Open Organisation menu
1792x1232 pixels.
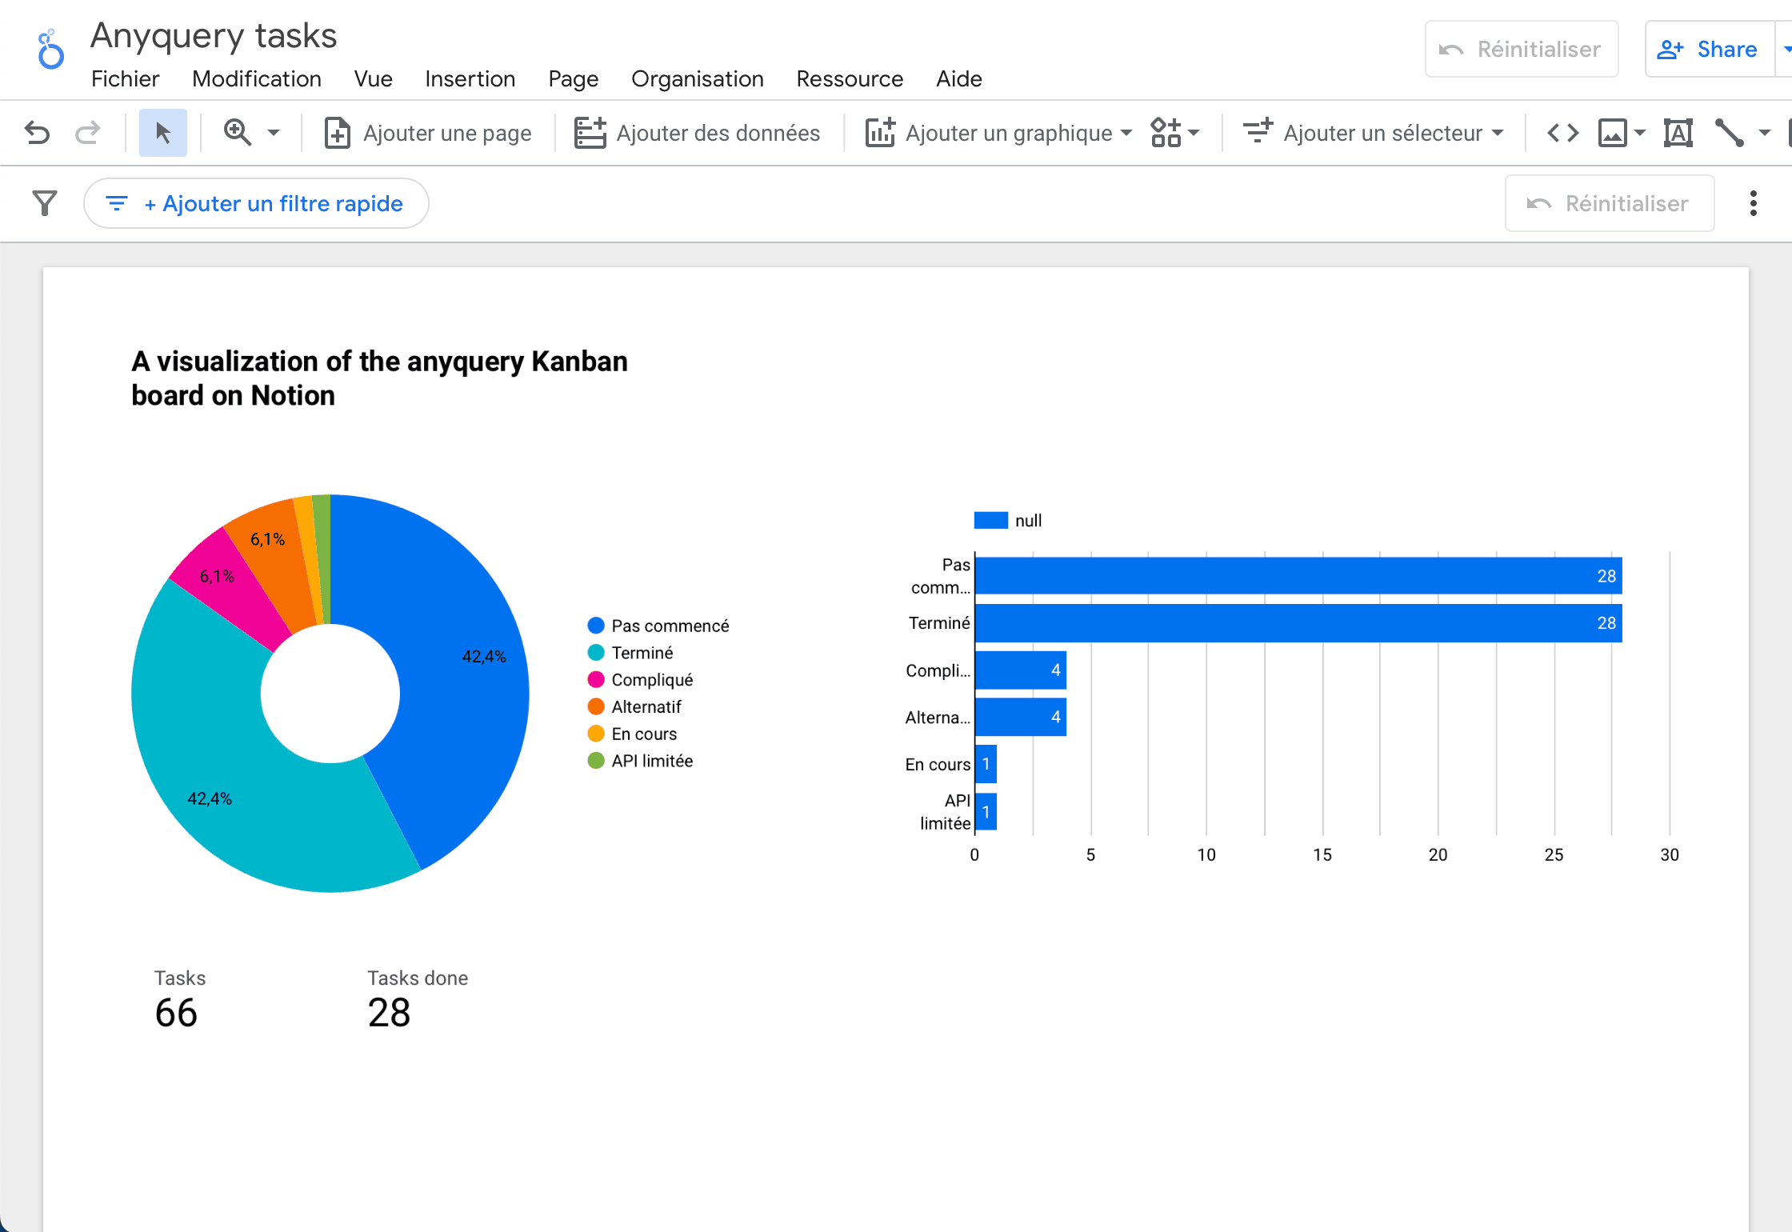click(x=697, y=78)
